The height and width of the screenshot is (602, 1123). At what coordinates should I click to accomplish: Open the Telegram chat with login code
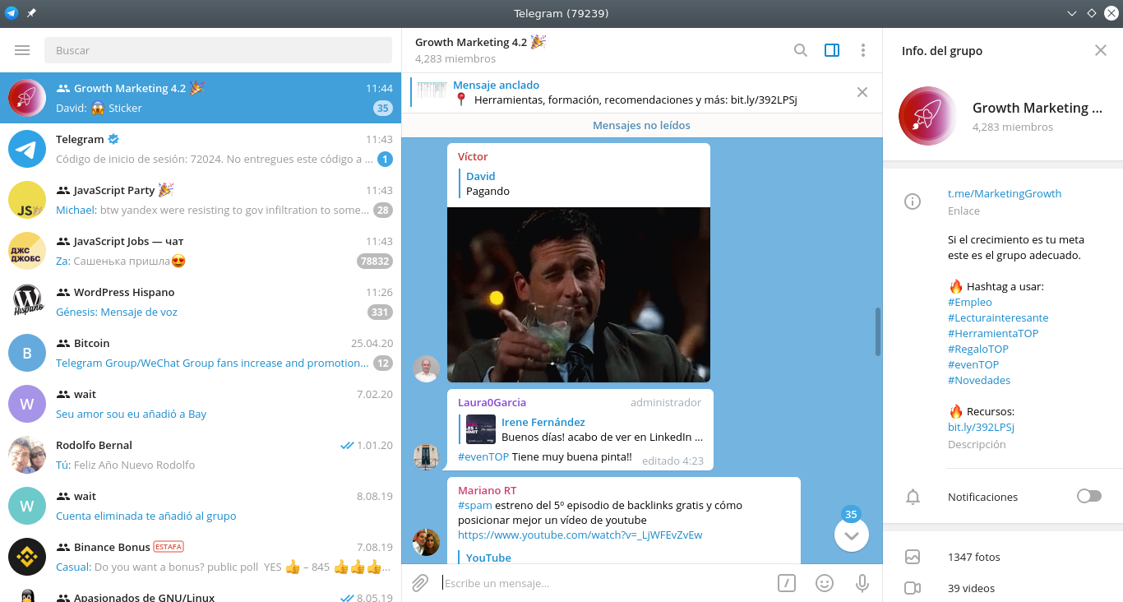[x=201, y=149]
